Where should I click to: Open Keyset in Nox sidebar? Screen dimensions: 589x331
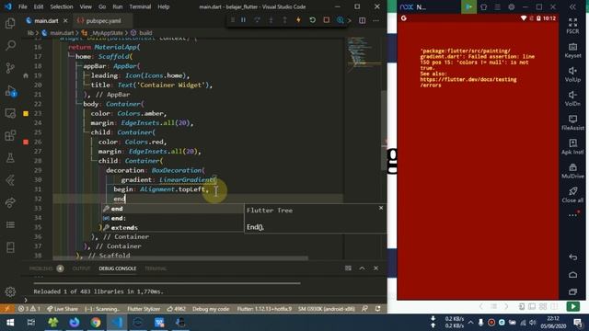click(572, 51)
